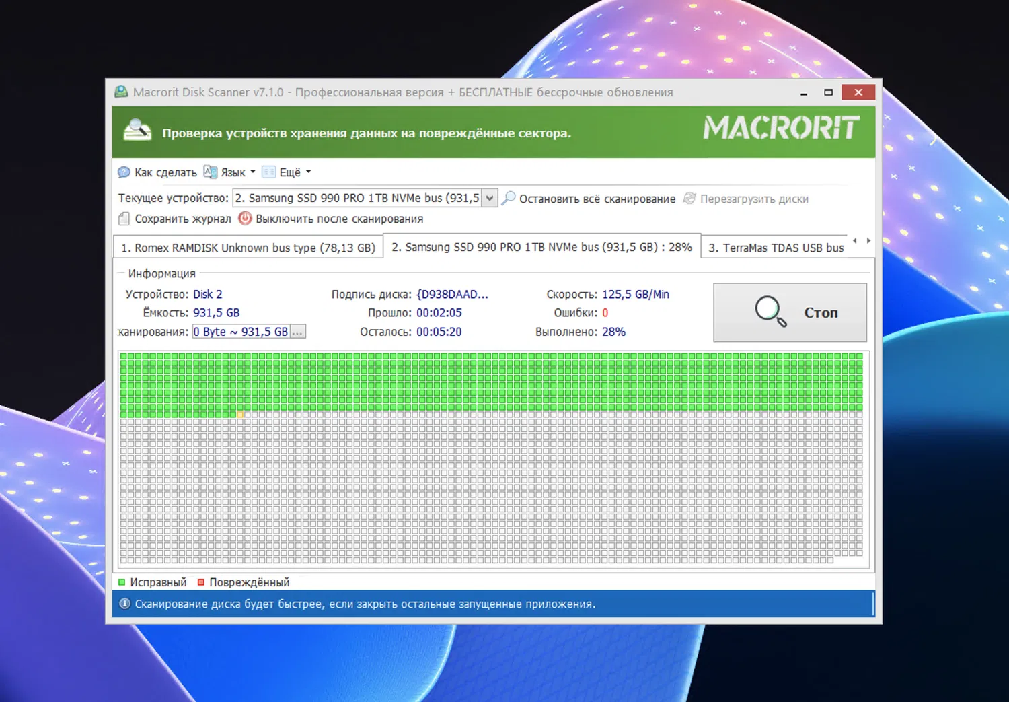Toggle Выключить после сканирования option
This screenshot has width=1009, height=702.
pyautogui.click(x=245, y=219)
